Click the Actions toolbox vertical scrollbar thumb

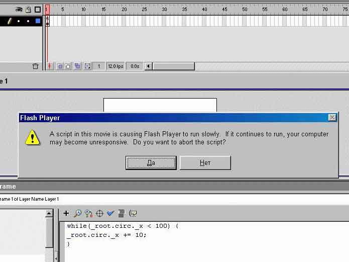pyautogui.click(x=49, y=232)
